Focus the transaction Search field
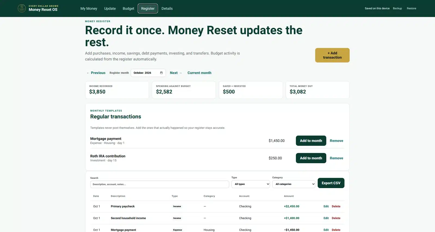This screenshot has height=232, width=435. click(160, 184)
